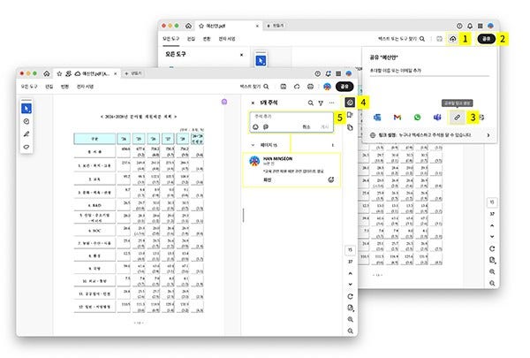The height and width of the screenshot is (358, 530).
Task: Click the second tool below selection arrow, front window
Action: click(26, 121)
